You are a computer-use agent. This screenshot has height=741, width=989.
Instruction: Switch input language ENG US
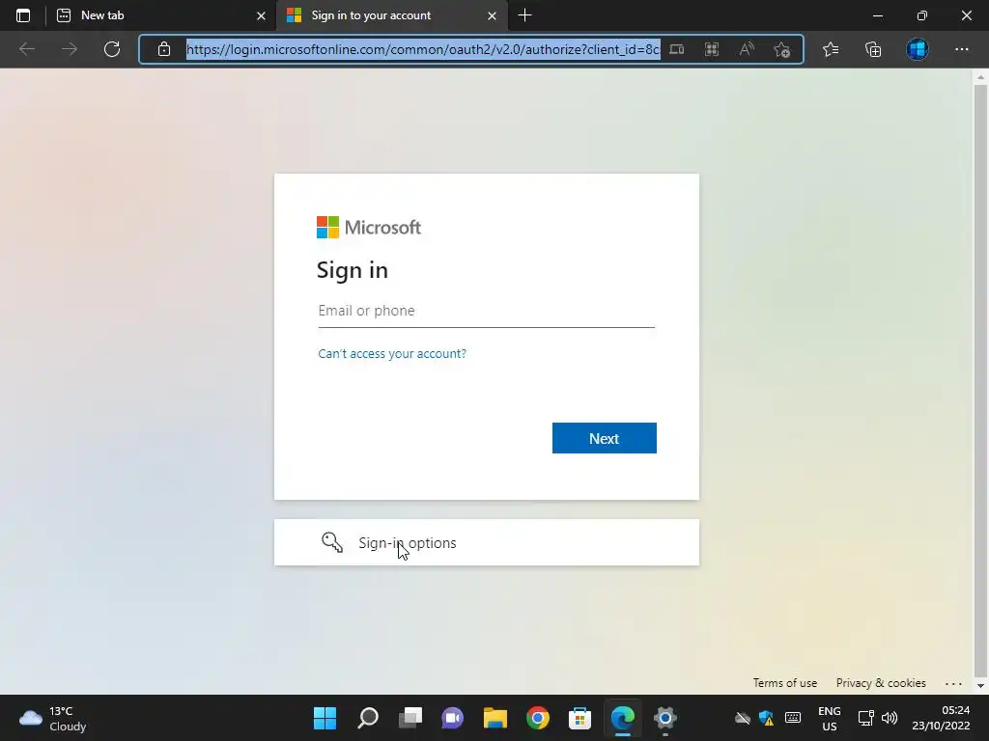coord(830,718)
